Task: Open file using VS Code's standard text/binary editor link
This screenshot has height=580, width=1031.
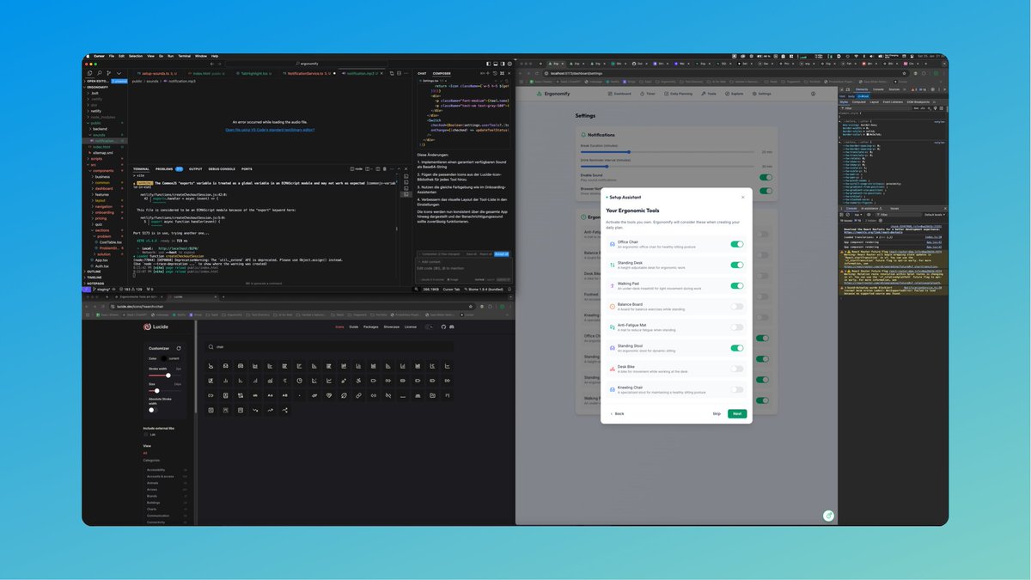Action: pyautogui.click(x=270, y=130)
